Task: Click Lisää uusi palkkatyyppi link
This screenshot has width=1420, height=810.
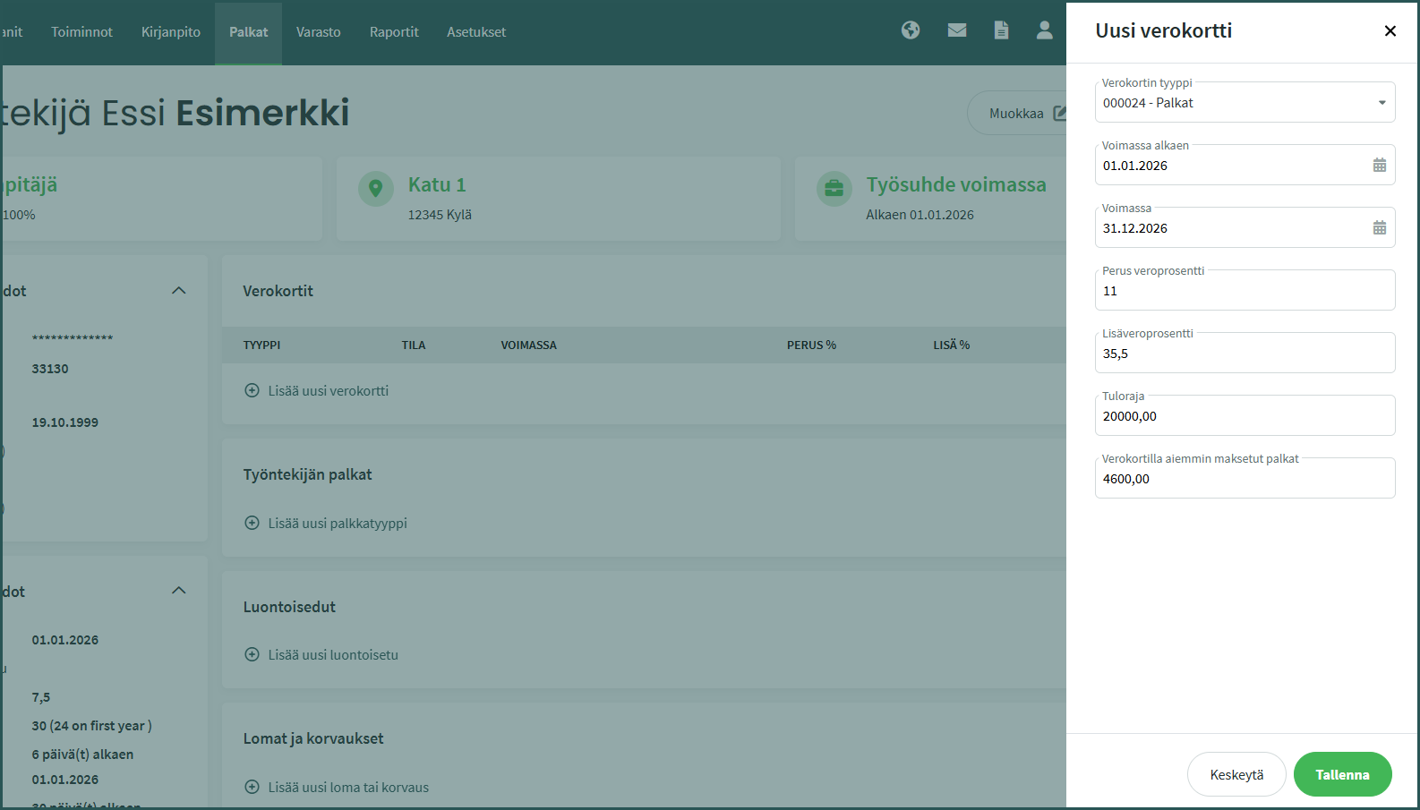Action: click(x=337, y=524)
